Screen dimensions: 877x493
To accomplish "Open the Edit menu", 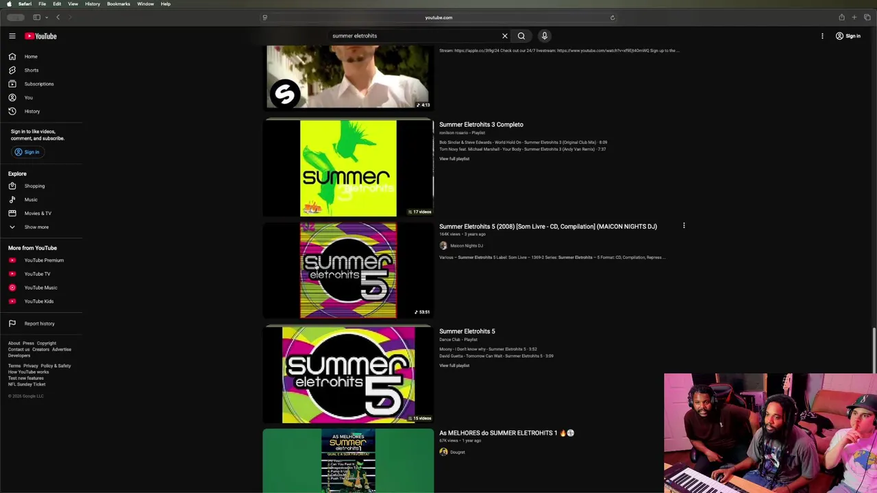I will pyautogui.click(x=57, y=3).
